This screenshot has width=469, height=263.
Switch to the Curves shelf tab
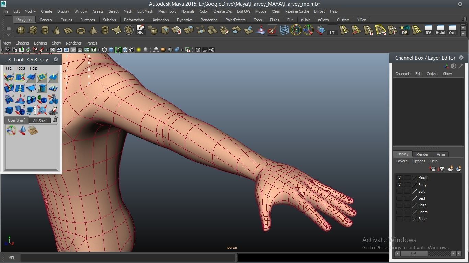[66, 20]
